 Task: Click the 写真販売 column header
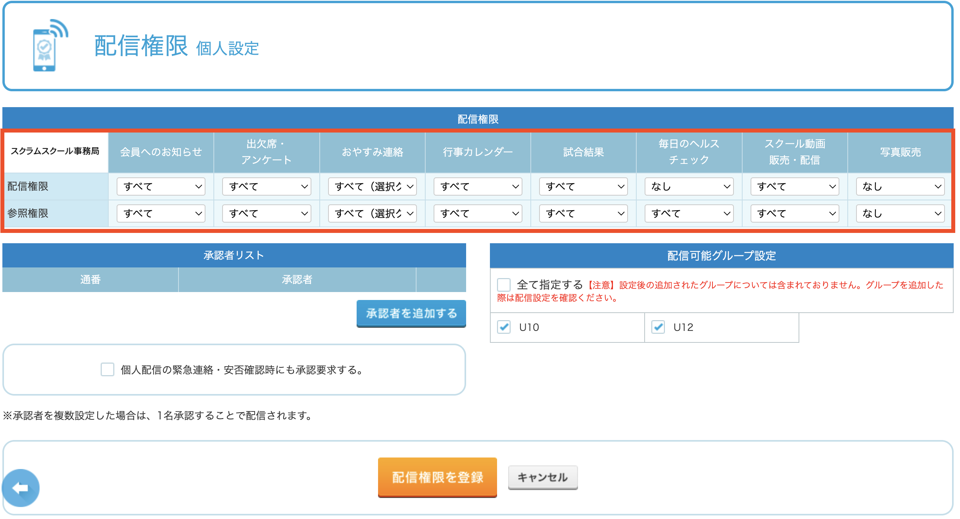(900, 152)
